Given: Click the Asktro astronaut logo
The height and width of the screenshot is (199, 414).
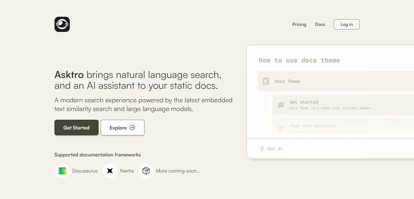Looking at the screenshot, I should tap(62, 24).
